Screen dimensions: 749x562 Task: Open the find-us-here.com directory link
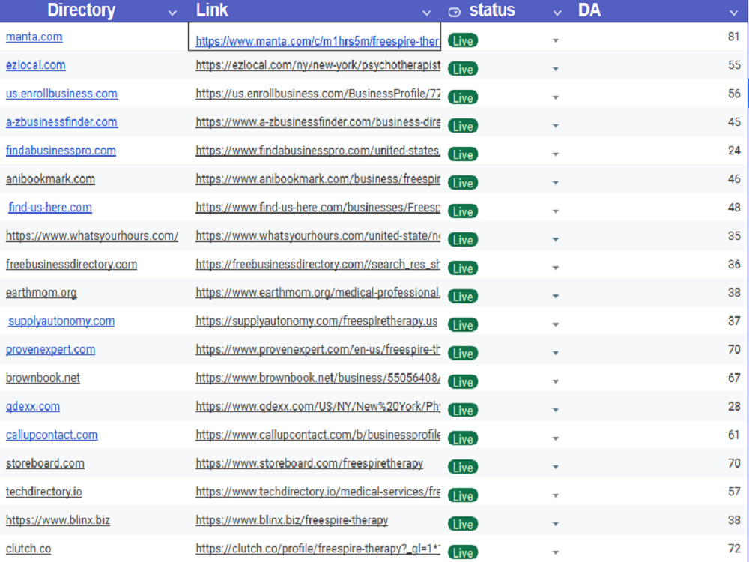pyautogui.click(x=49, y=208)
